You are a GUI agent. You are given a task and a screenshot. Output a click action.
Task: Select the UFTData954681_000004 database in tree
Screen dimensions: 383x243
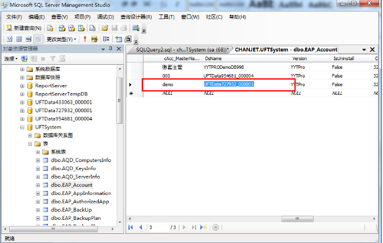pyautogui.click(x=64, y=119)
